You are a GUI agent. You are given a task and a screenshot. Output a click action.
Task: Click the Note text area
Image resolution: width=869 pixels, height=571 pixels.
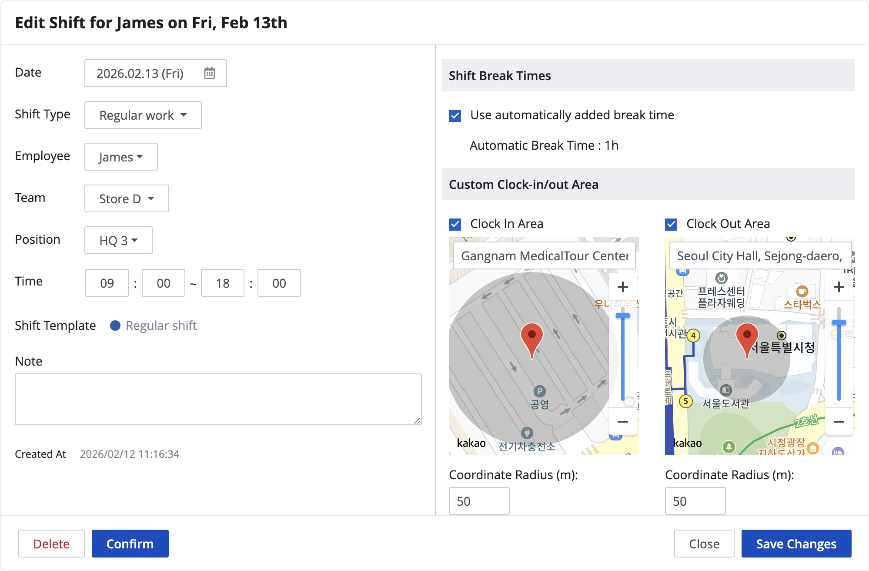218,399
